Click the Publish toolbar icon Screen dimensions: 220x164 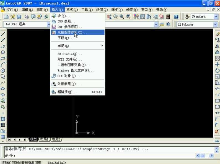pyautogui.click(x=40, y=17)
